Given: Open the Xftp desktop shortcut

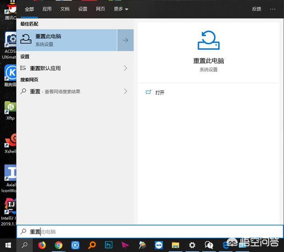Looking at the screenshot, I should (x=10, y=111).
